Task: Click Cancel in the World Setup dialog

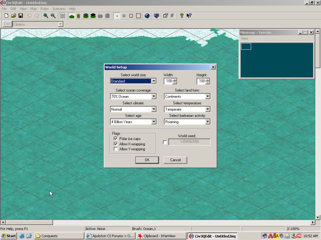Action: 175,160
